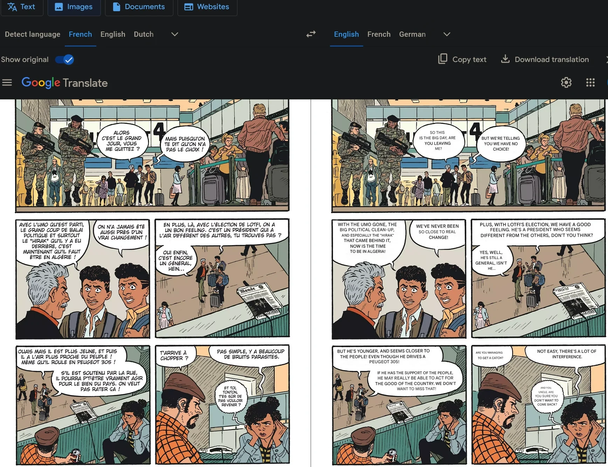
Task: Expand the source language list chevron
Action: point(174,34)
